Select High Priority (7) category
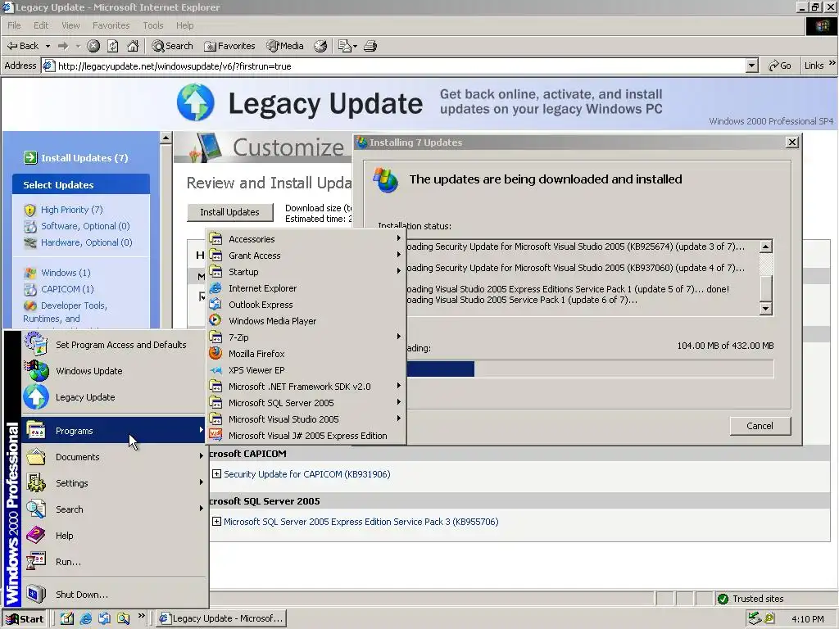839x629 pixels. [72, 210]
